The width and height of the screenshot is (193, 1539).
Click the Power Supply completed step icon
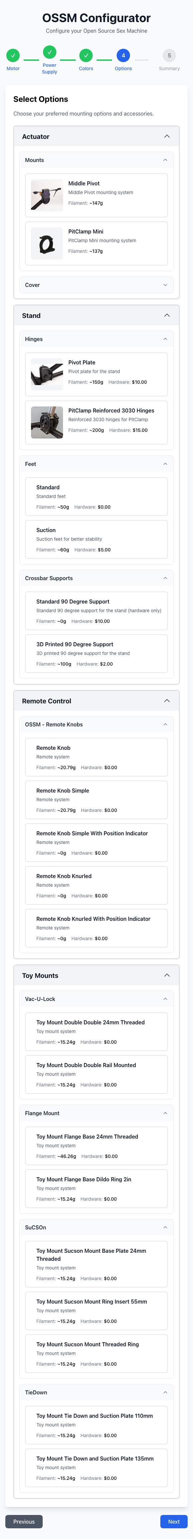point(49,52)
